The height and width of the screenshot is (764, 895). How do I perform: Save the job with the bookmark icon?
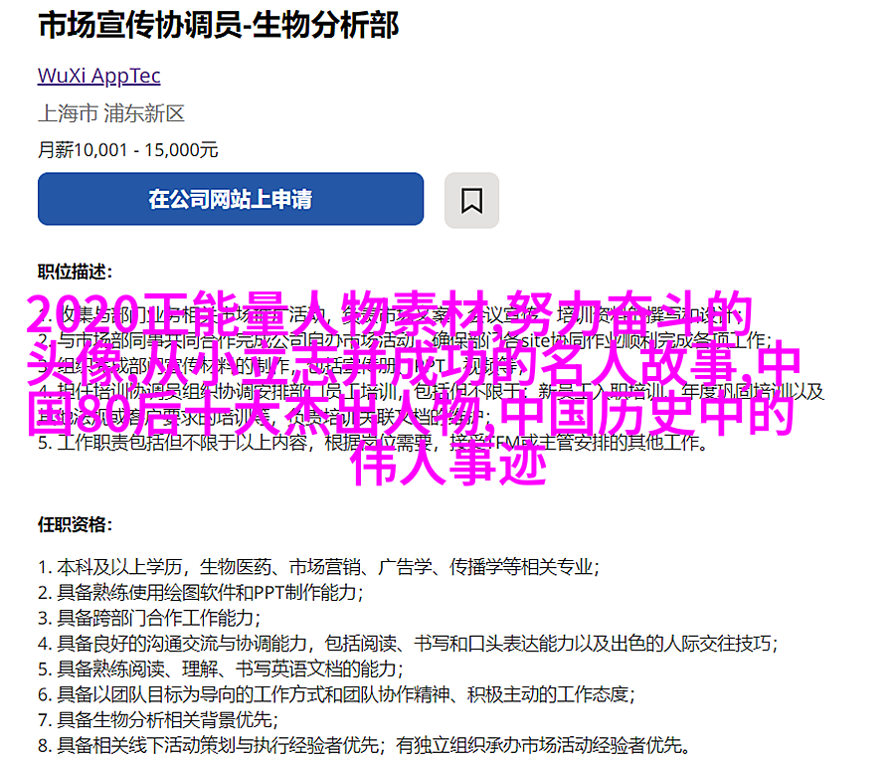click(471, 200)
